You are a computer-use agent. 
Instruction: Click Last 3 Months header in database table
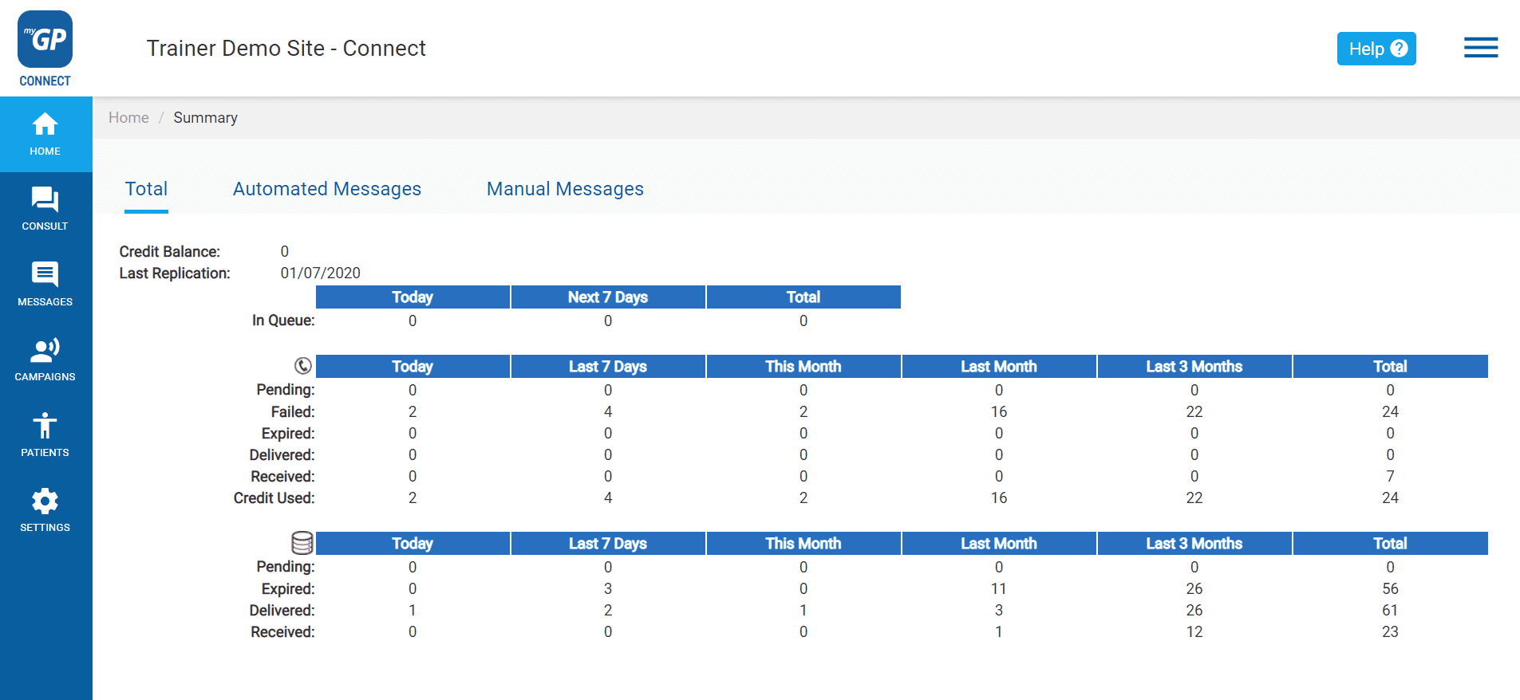click(1194, 544)
